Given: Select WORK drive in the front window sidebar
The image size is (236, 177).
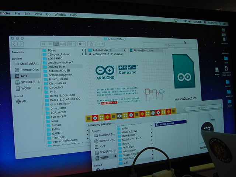Looking at the screenshot, I should coord(23,88).
